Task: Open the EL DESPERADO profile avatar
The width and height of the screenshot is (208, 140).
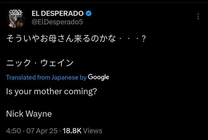Action: pos(16,19)
